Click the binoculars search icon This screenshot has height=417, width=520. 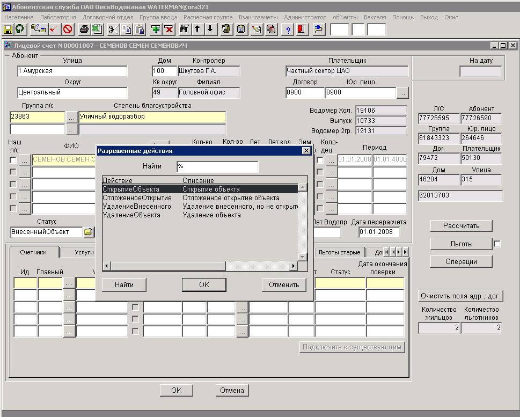(184, 29)
